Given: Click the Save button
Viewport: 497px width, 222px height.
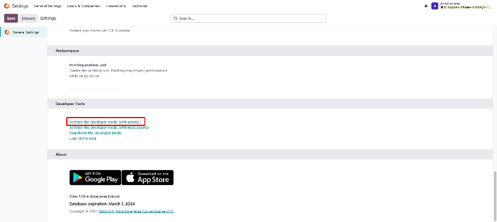Looking at the screenshot, I should tap(11, 18).
